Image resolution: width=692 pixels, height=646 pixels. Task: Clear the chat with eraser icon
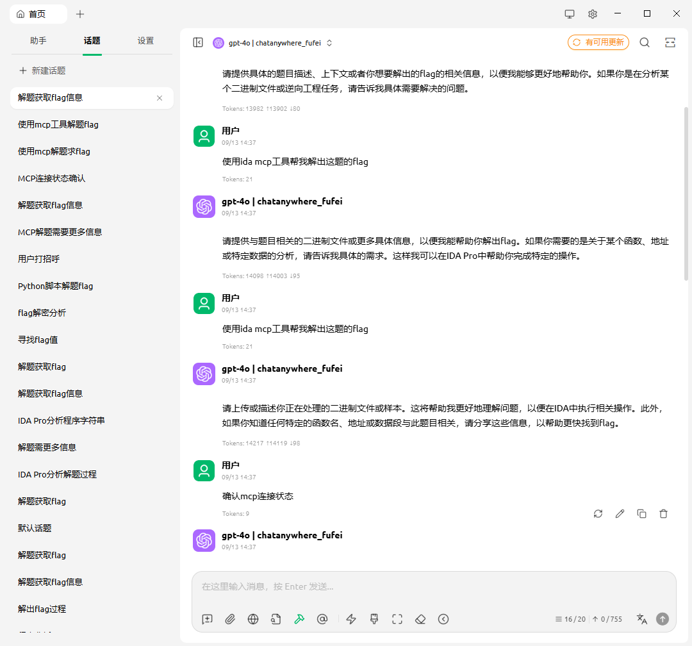[x=420, y=619]
